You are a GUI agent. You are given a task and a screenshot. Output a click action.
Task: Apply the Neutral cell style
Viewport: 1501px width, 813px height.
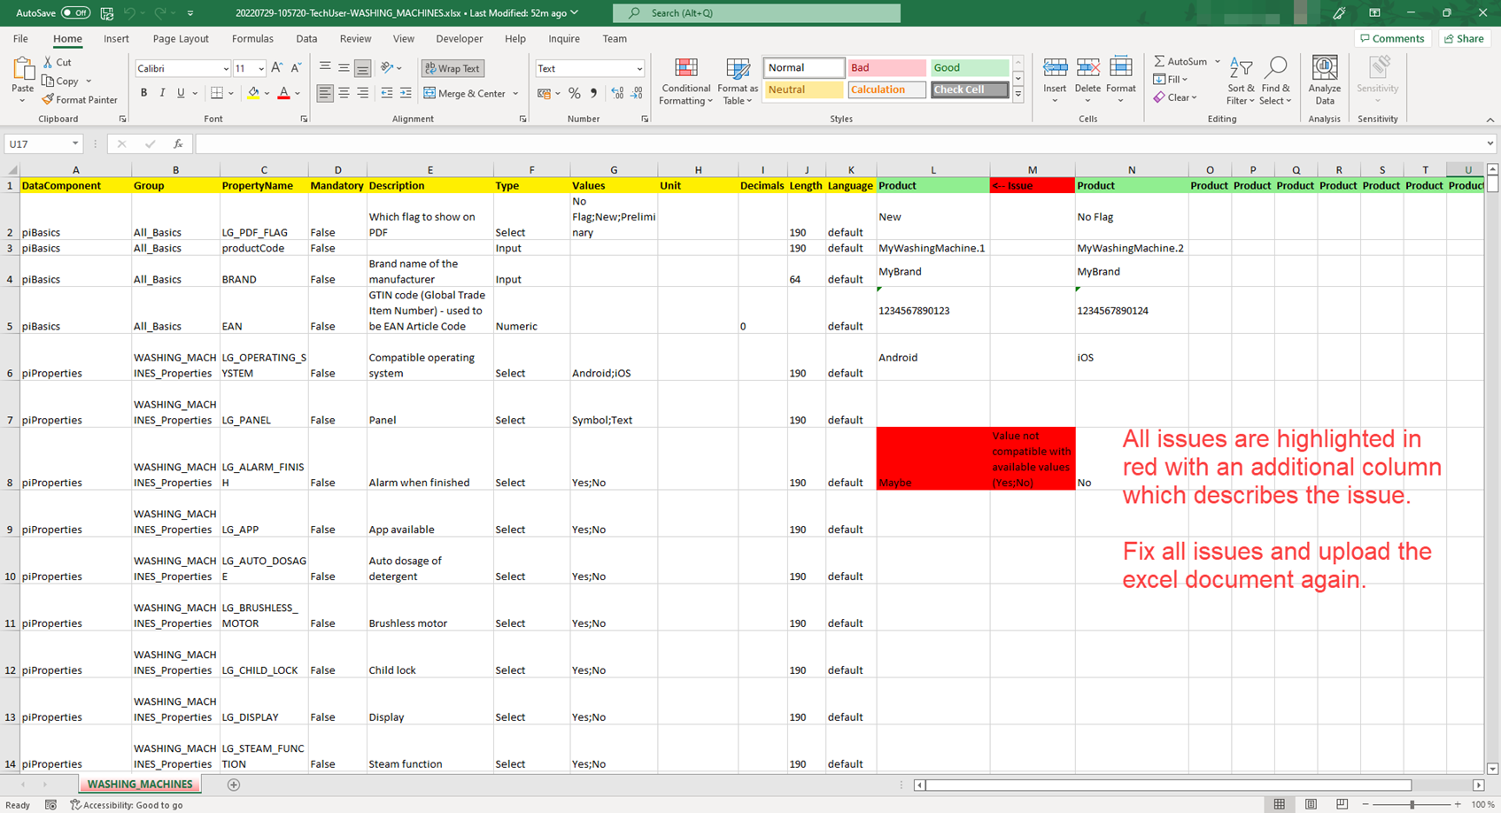[x=804, y=89]
